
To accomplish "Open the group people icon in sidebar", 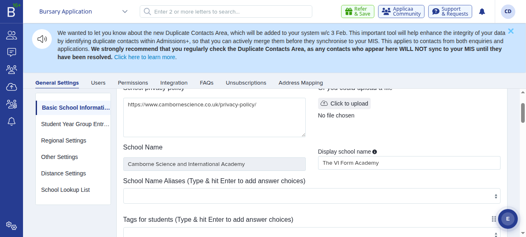I will pyautogui.click(x=12, y=69).
